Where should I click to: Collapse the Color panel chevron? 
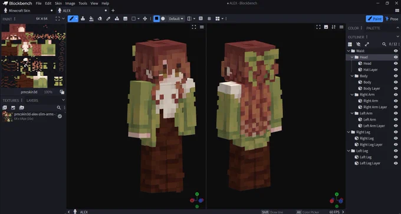tap(397, 28)
